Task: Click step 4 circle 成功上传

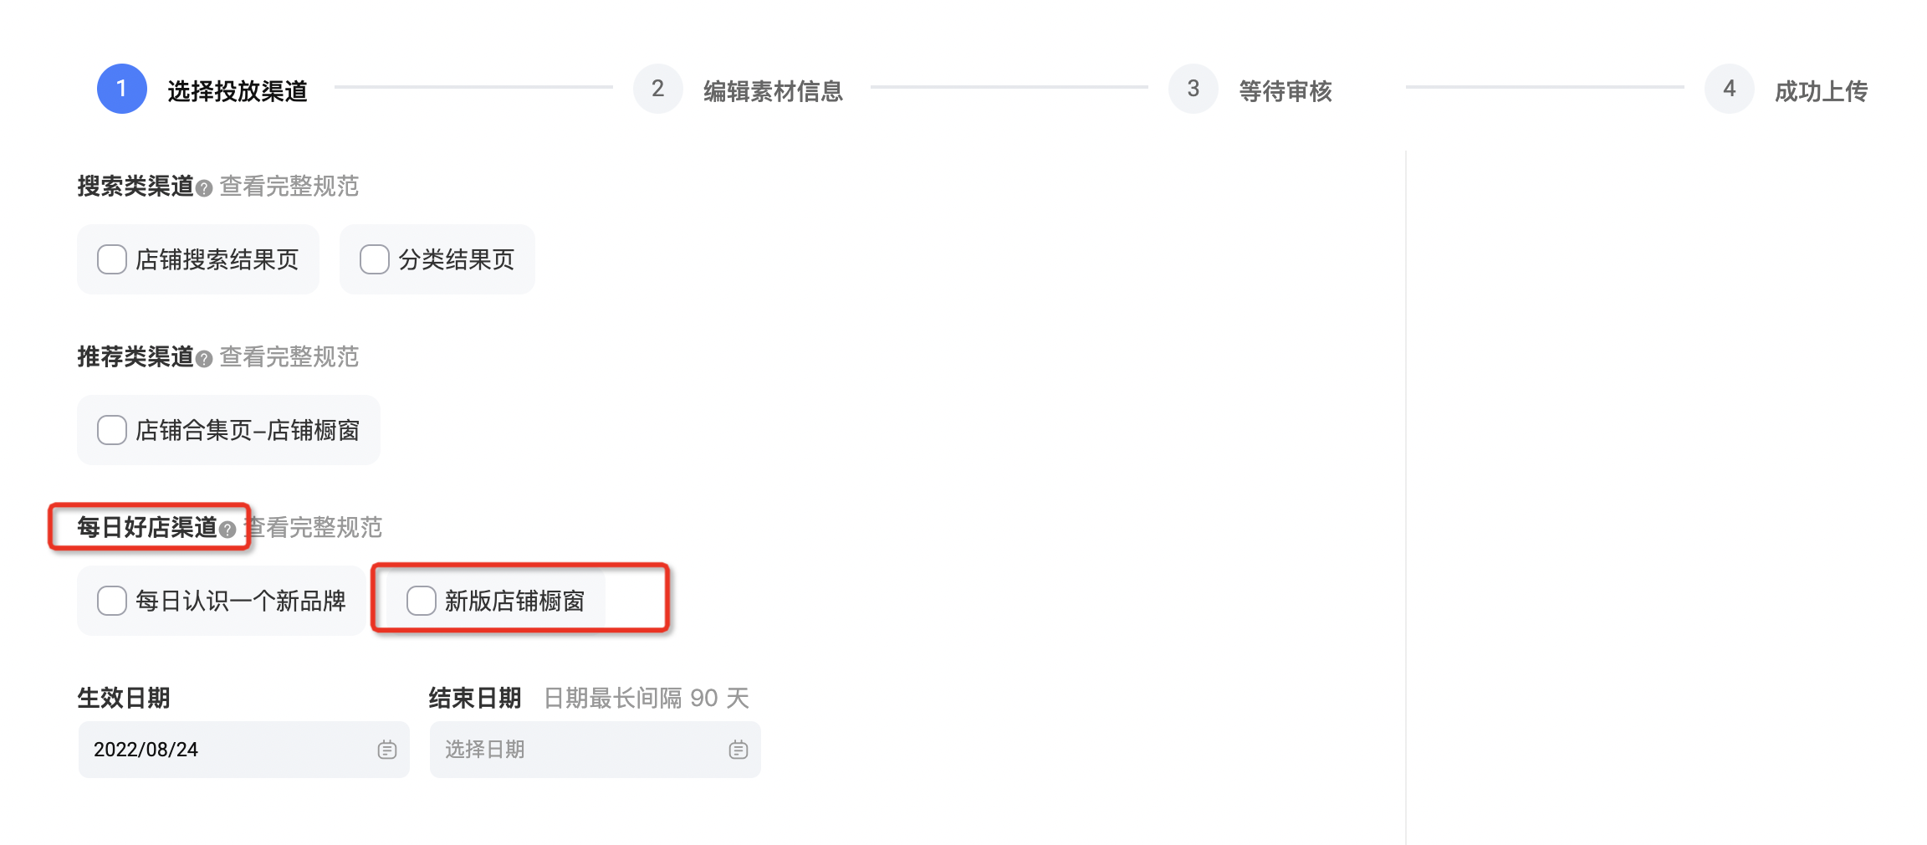Action: [1730, 89]
